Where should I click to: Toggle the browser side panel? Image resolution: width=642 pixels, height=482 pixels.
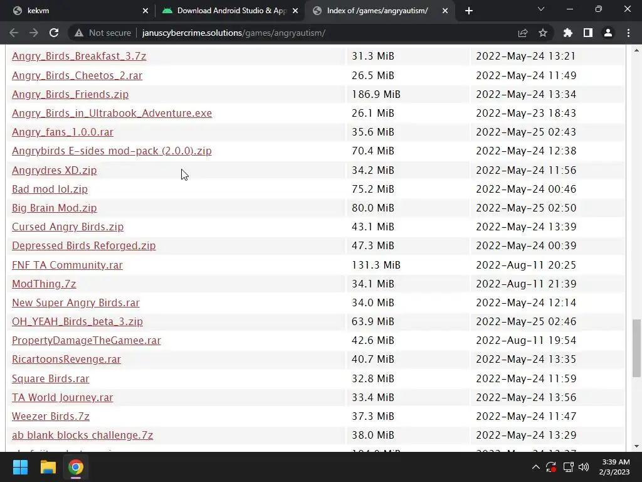click(588, 33)
